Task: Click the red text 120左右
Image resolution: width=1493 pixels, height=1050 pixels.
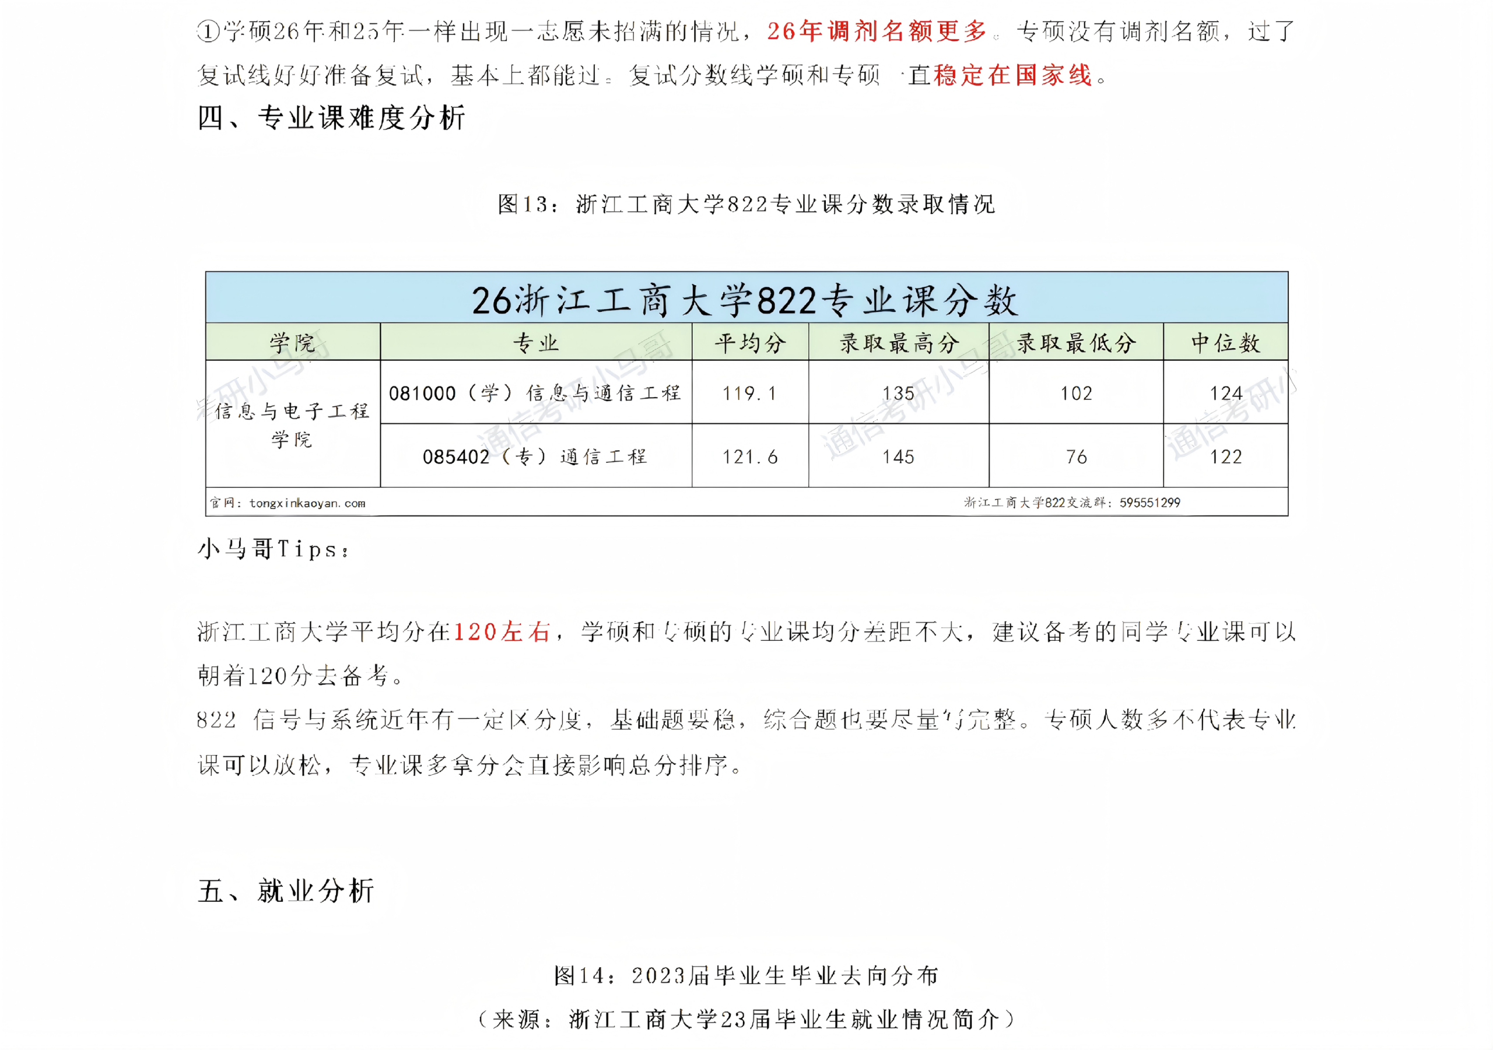Action: [x=502, y=632]
